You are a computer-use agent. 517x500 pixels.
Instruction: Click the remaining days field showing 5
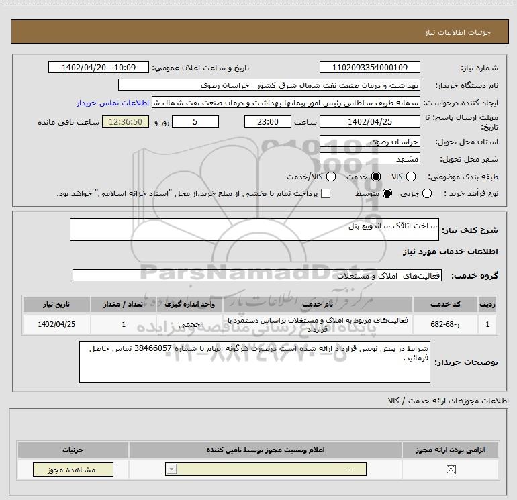[195, 121]
